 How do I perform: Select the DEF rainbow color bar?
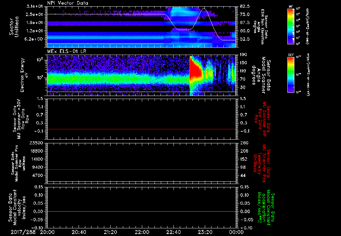click(x=291, y=75)
